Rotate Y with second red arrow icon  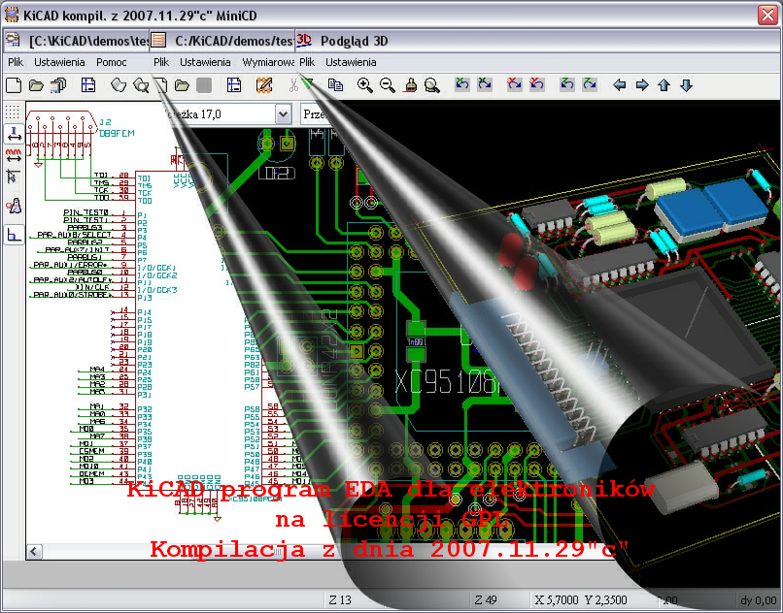click(537, 83)
